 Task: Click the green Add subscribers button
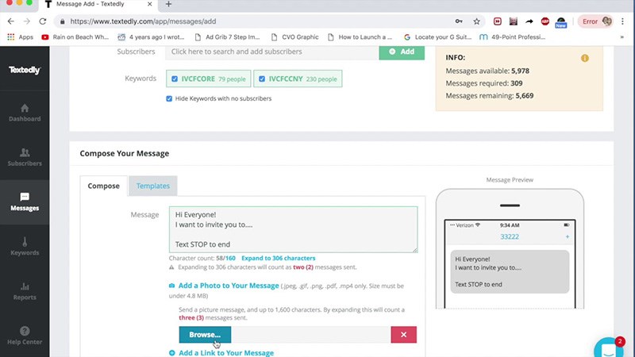click(x=402, y=52)
